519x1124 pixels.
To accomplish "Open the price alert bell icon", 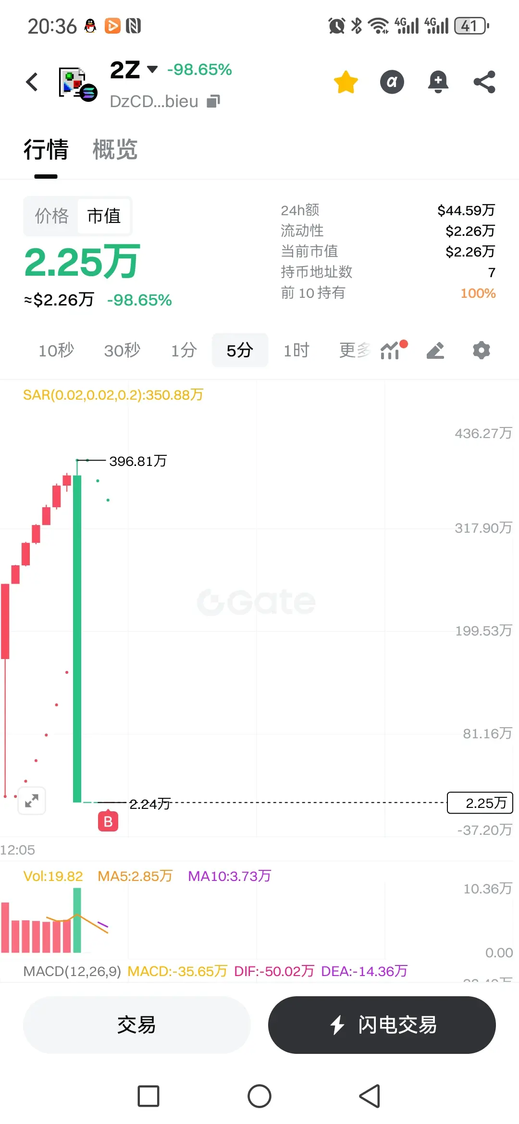I will tap(438, 82).
